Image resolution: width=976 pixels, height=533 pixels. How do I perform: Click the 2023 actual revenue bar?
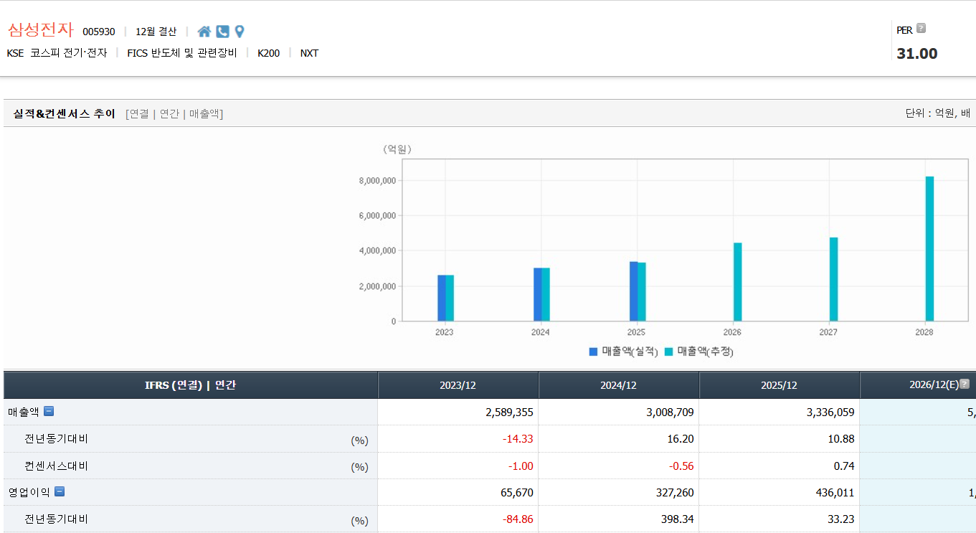[x=442, y=298]
